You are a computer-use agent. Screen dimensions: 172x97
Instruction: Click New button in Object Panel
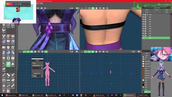pos(147,10)
